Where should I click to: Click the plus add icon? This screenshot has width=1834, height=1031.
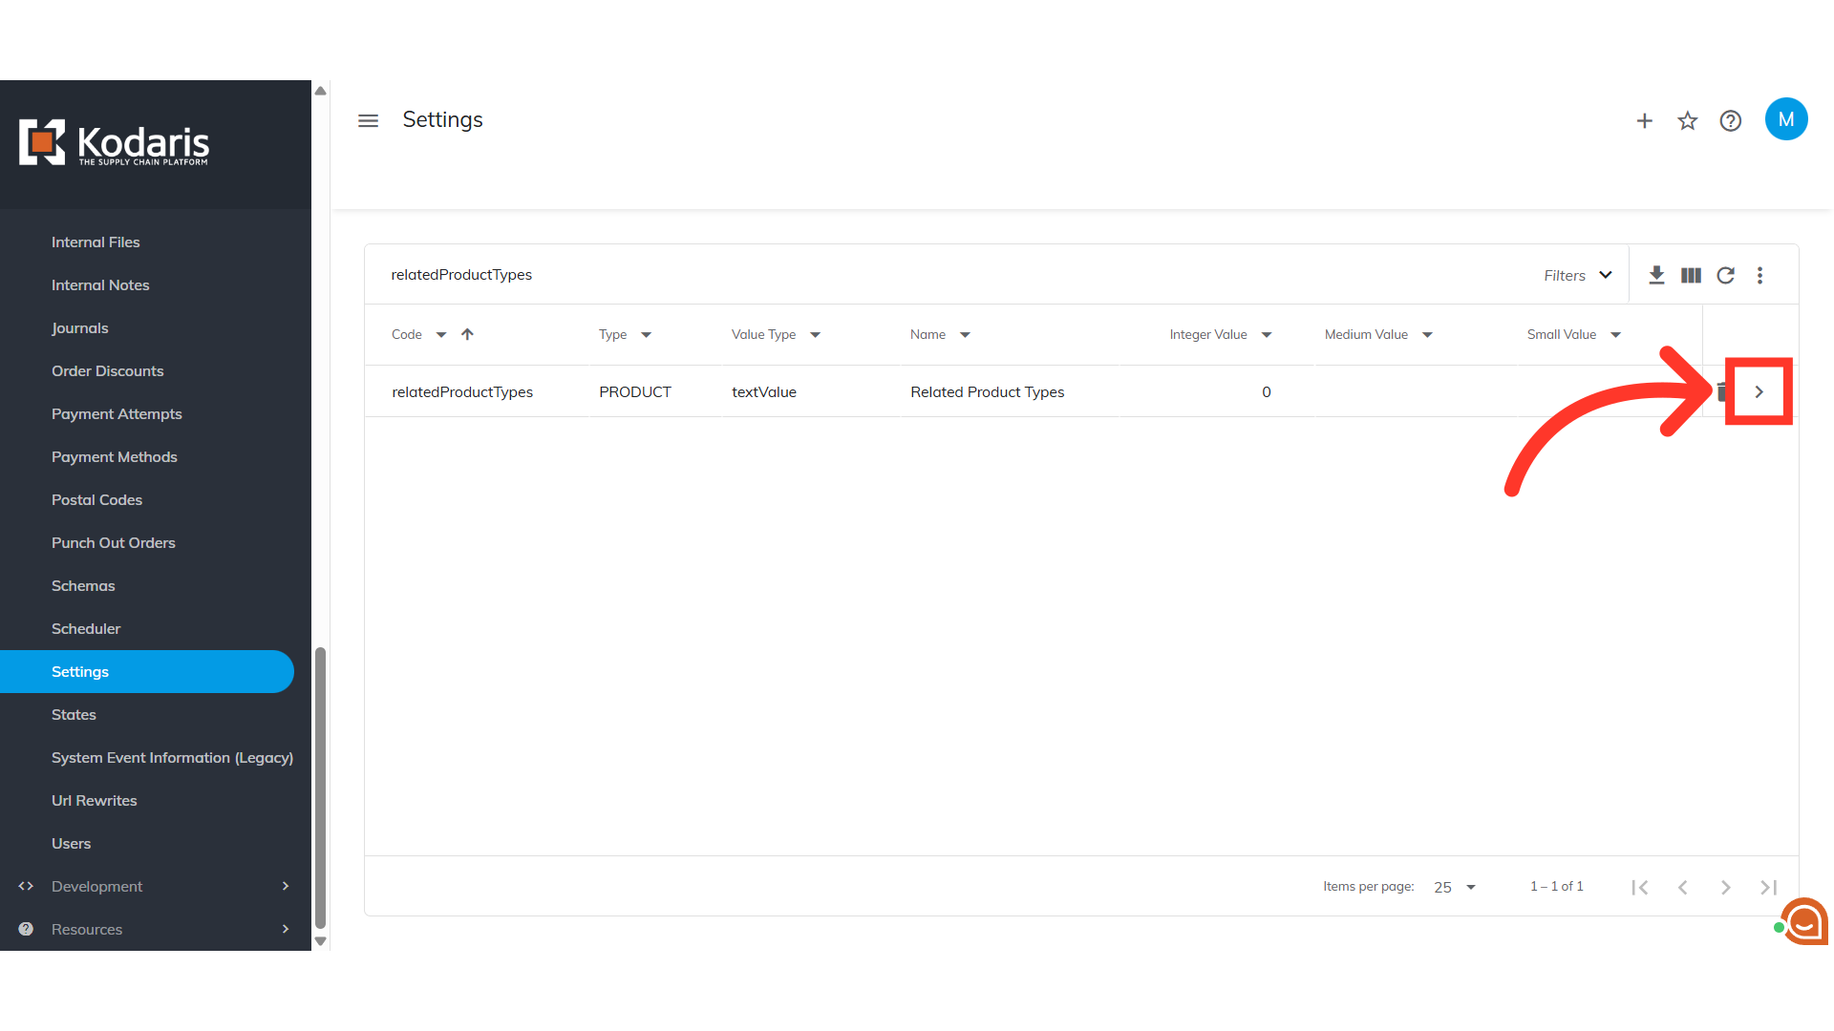click(x=1644, y=120)
